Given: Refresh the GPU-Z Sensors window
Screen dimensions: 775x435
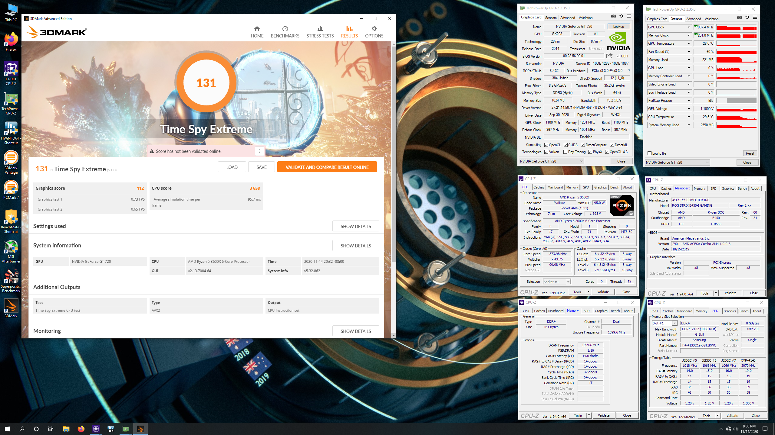Looking at the screenshot, I should click(x=747, y=18).
